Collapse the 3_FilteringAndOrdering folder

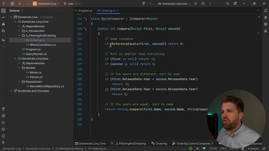click(19, 36)
